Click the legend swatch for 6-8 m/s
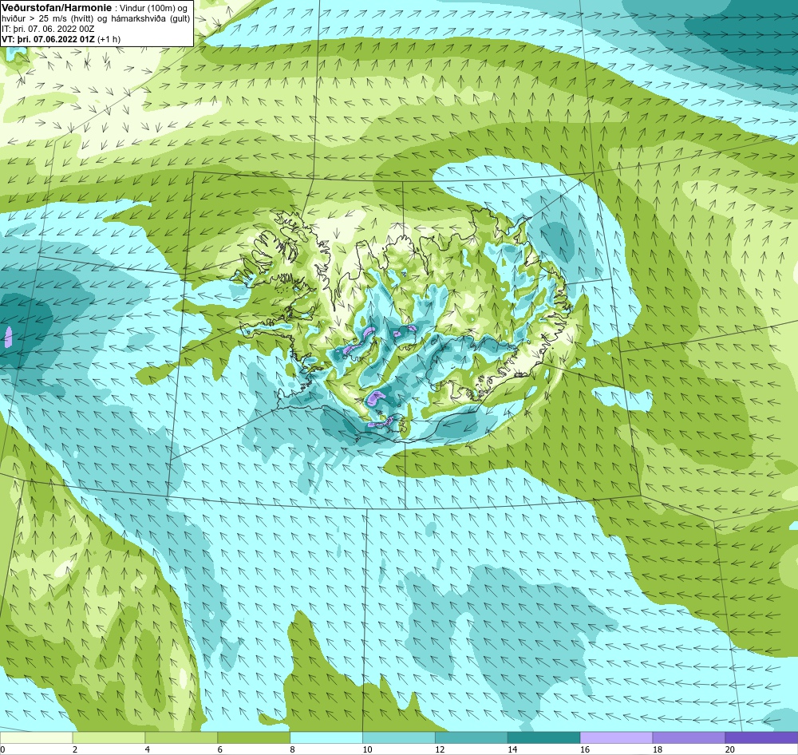798x755 pixels. click(x=254, y=737)
